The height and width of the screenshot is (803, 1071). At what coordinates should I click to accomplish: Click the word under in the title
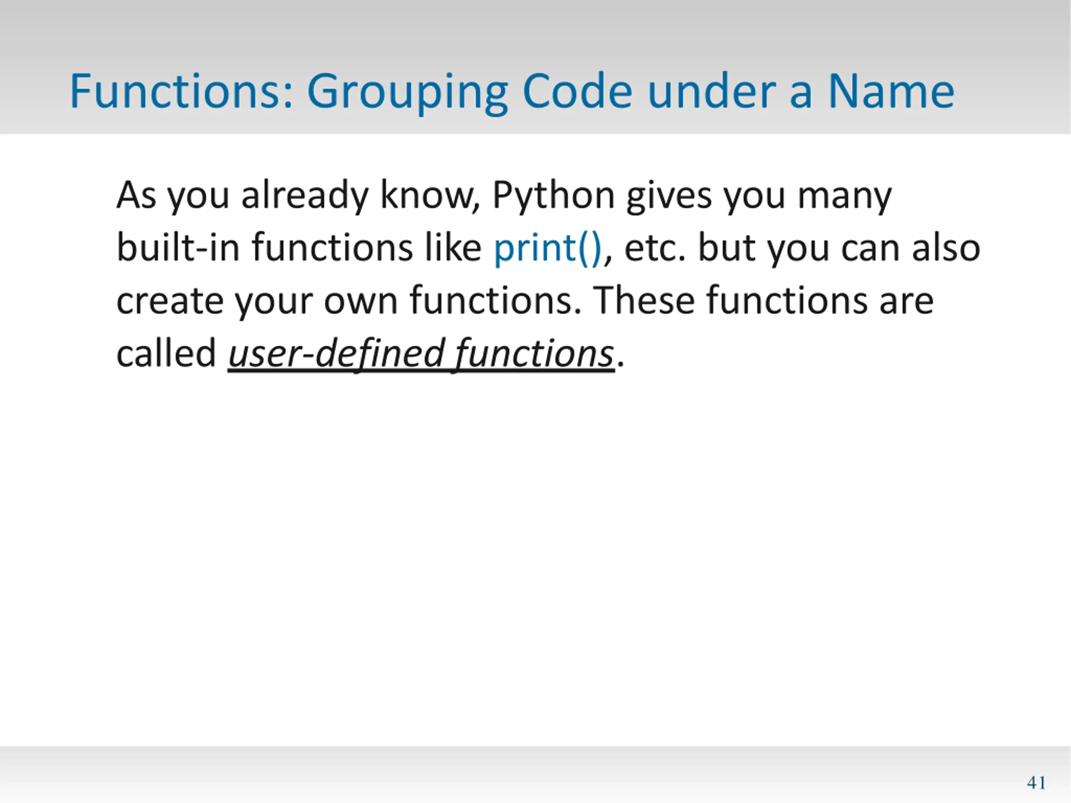coord(711,91)
